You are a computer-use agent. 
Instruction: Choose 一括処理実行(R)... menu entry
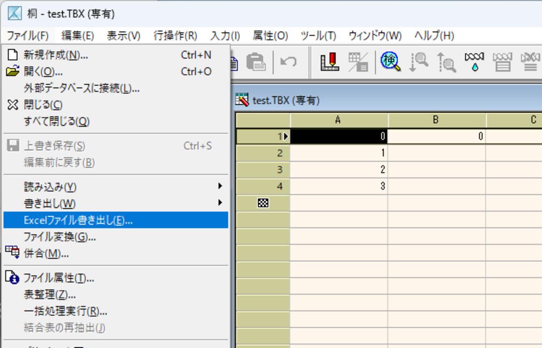[116, 311]
